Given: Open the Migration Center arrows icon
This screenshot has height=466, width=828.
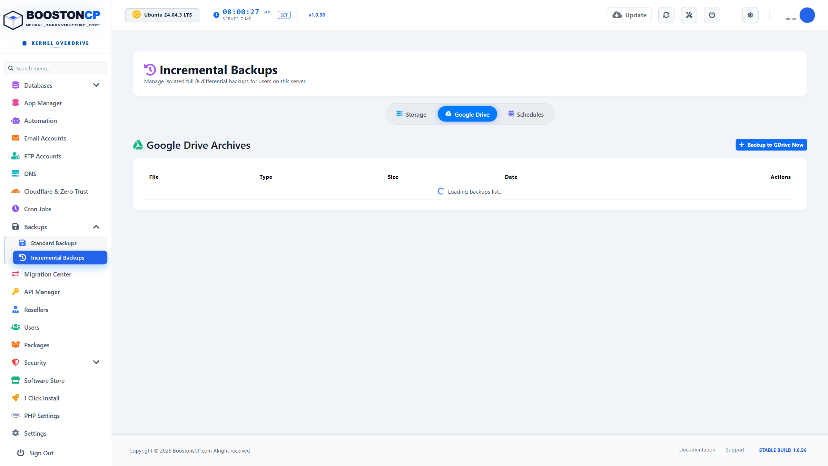Looking at the screenshot, I should click(16, 274).
